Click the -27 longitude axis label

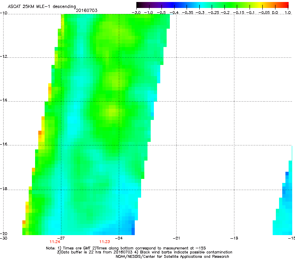point(61,238)
